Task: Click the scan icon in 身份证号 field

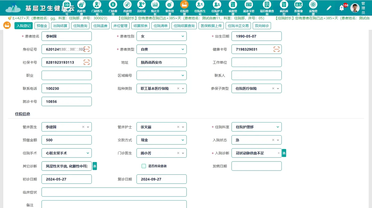Action: coord(87,49)
